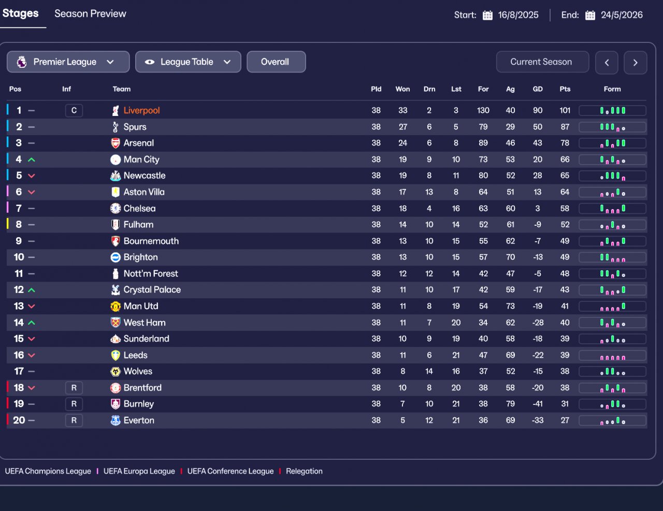Click the Arsenal club badge
The image size is (663, 511).
[116, 143]
